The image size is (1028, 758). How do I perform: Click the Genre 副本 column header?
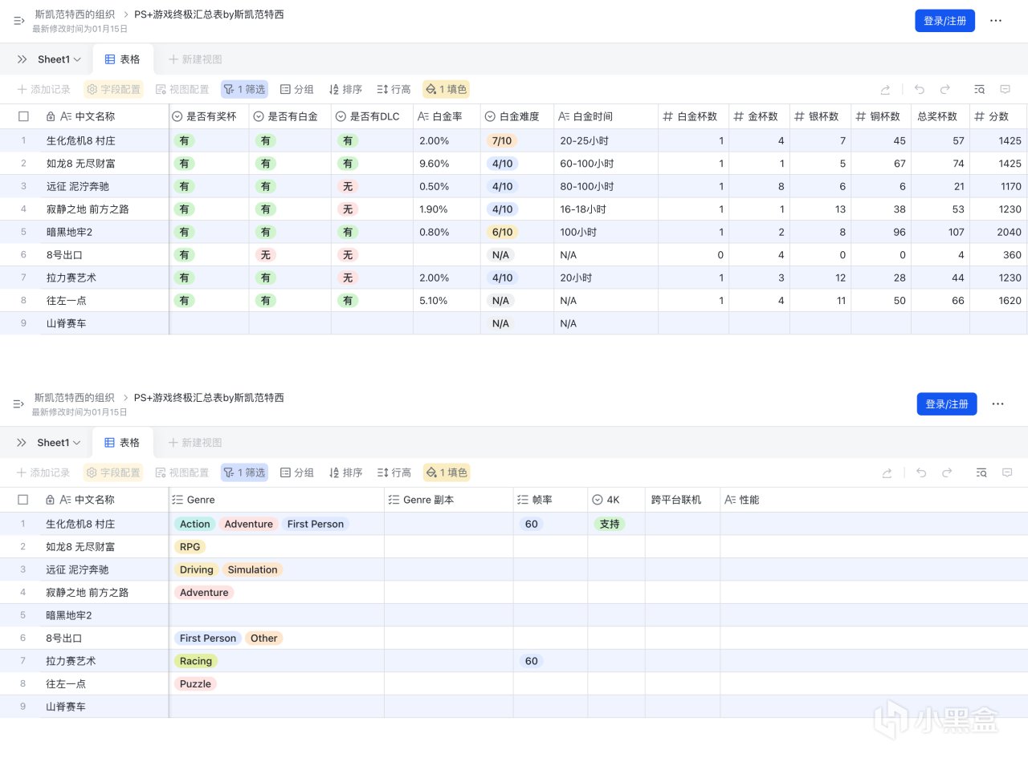(x=449, y=500)
